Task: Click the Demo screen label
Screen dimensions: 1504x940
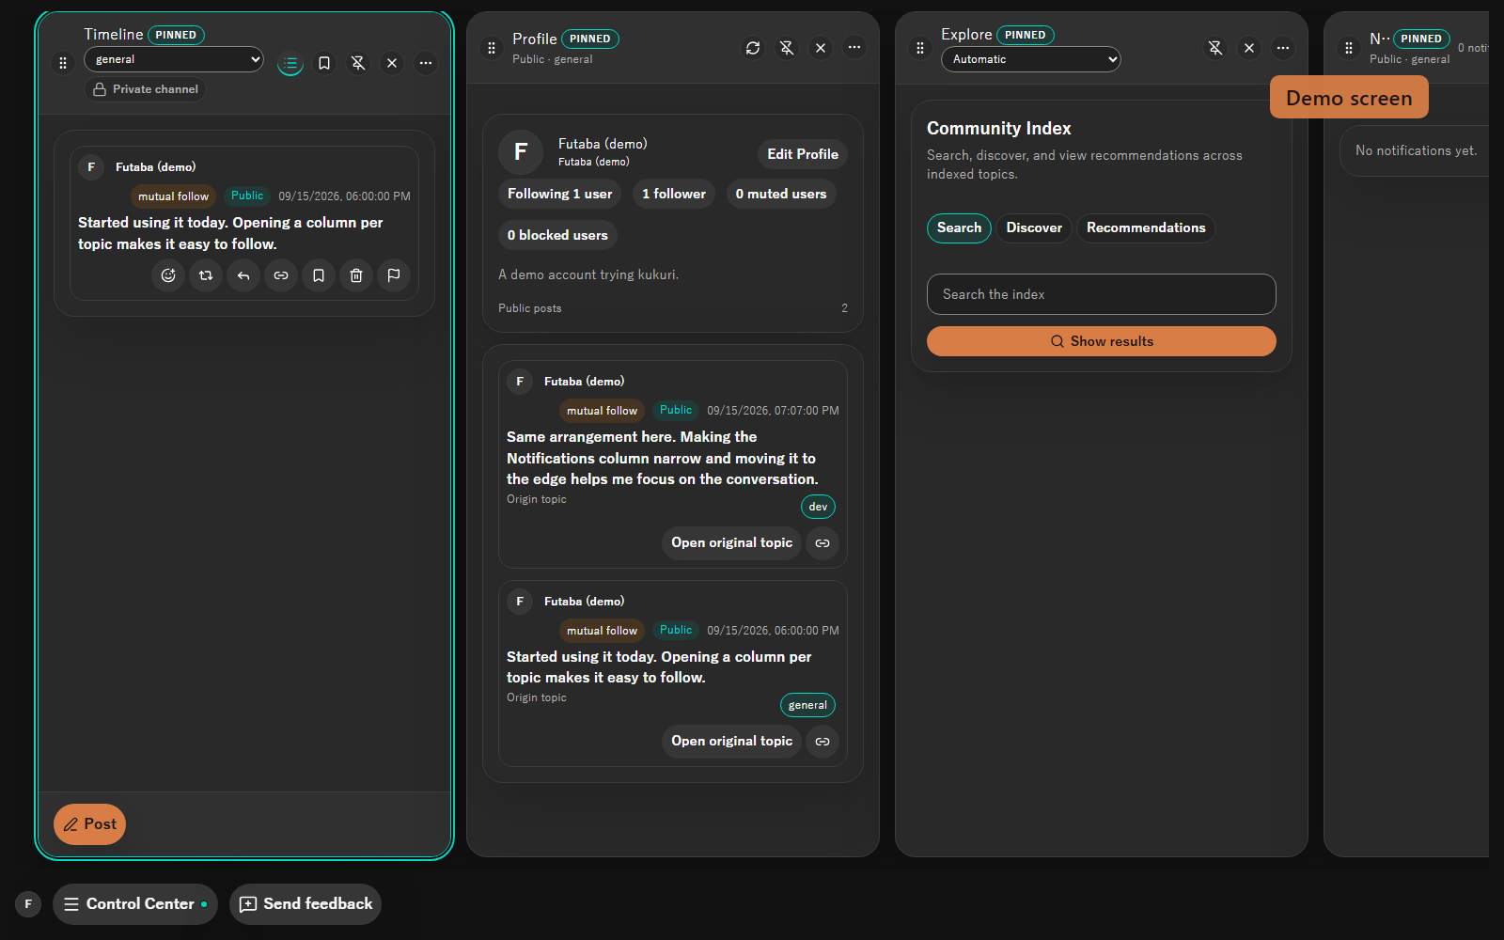Action: [x=1349, y=98]
